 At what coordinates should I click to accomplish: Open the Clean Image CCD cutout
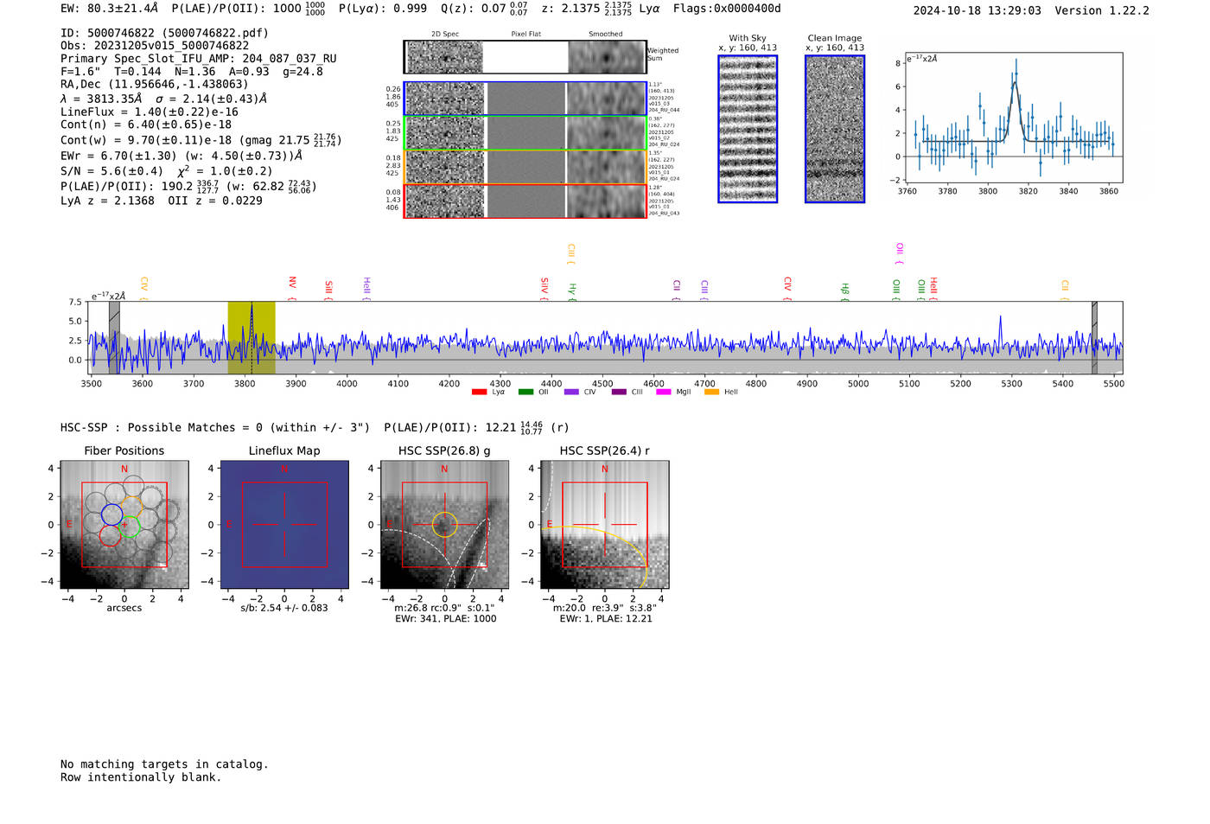coord(835,129)
